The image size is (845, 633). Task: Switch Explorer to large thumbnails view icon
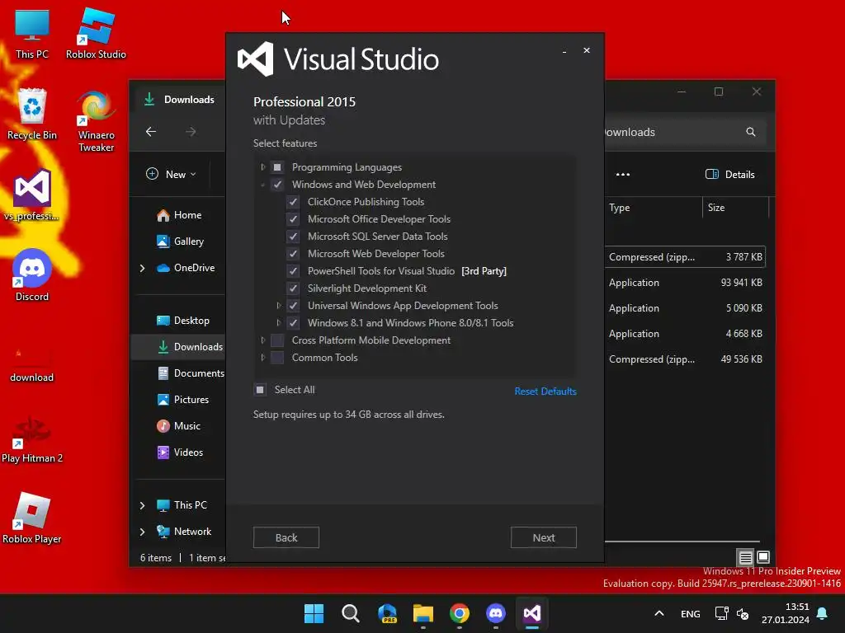pos(763,557)
